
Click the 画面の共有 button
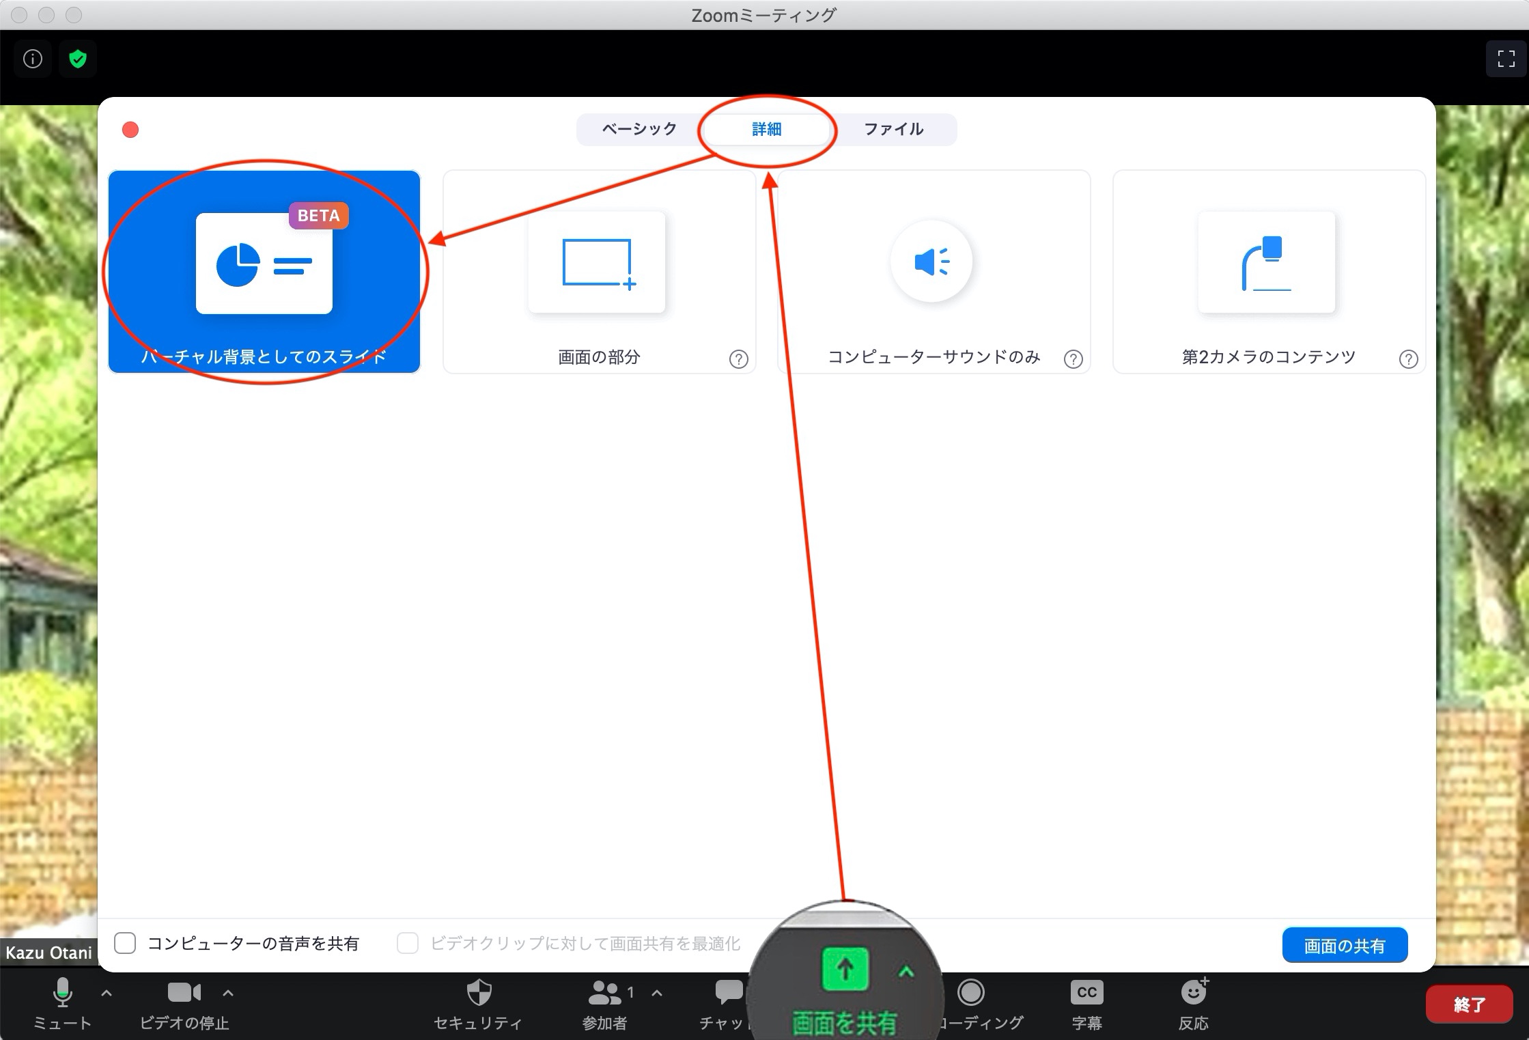pos(1345,945)
